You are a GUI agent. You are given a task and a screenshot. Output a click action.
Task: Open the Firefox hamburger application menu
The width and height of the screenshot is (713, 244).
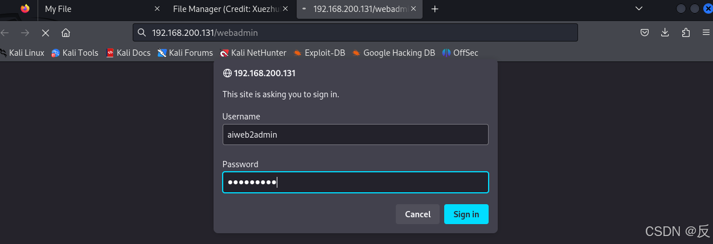(706, 32)
